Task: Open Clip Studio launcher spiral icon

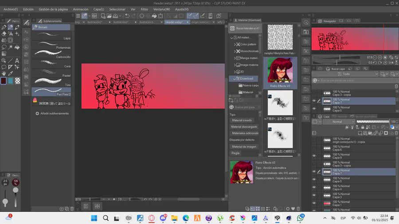Action: click(94, 16)
